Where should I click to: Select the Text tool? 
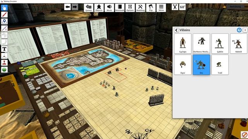[x=4, y=49]
